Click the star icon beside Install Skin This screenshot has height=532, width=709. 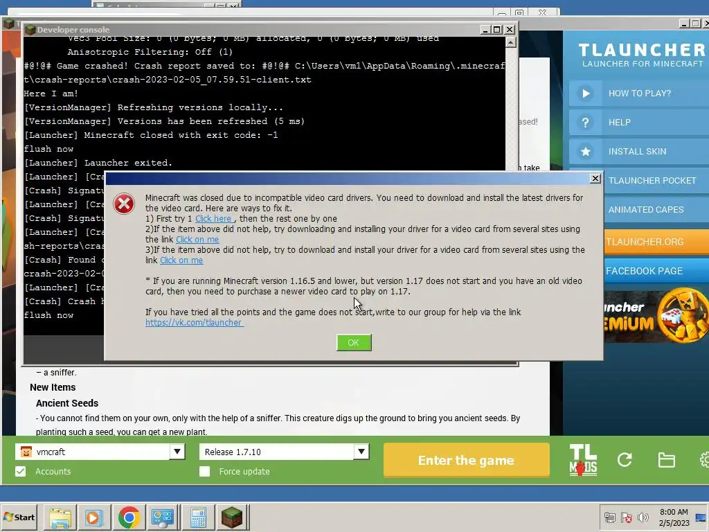(x=586, y=151)
